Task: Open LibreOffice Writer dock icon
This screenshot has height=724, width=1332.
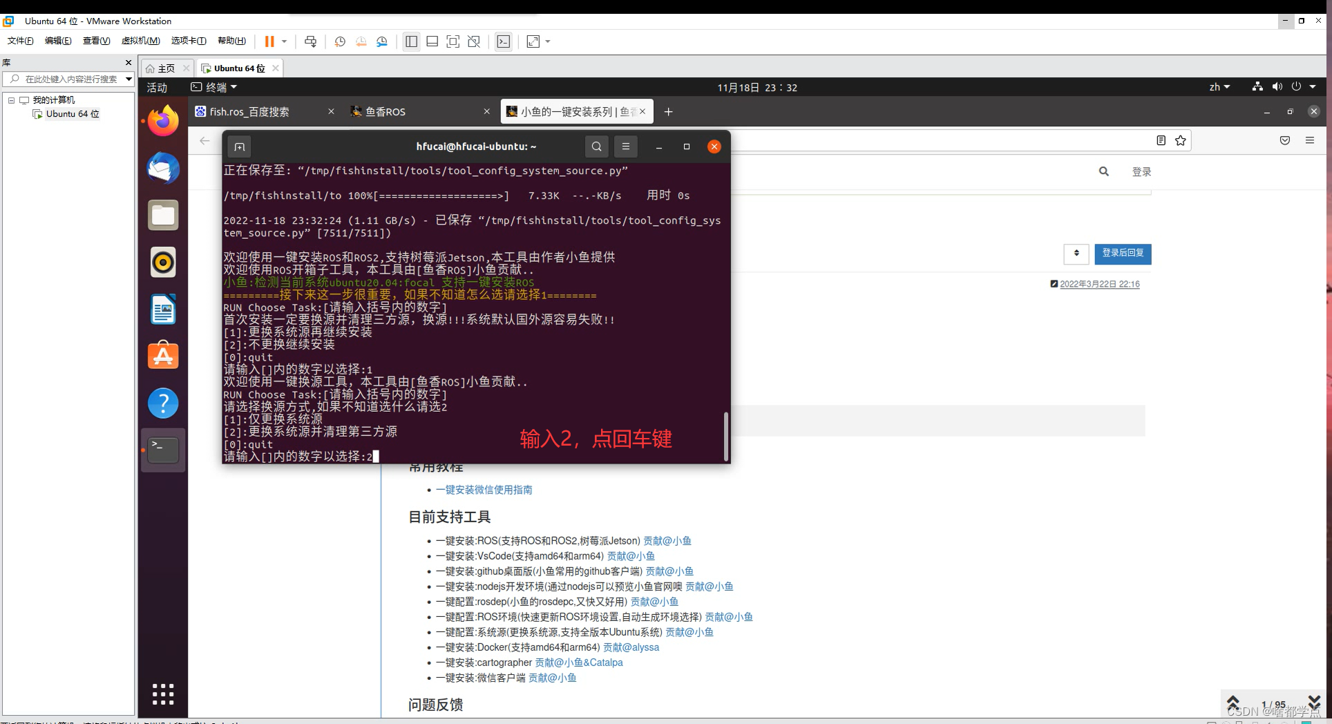Action: tap(163, 309)
